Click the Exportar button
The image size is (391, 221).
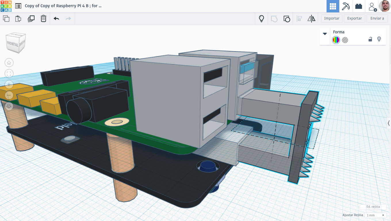pos(354,18)
